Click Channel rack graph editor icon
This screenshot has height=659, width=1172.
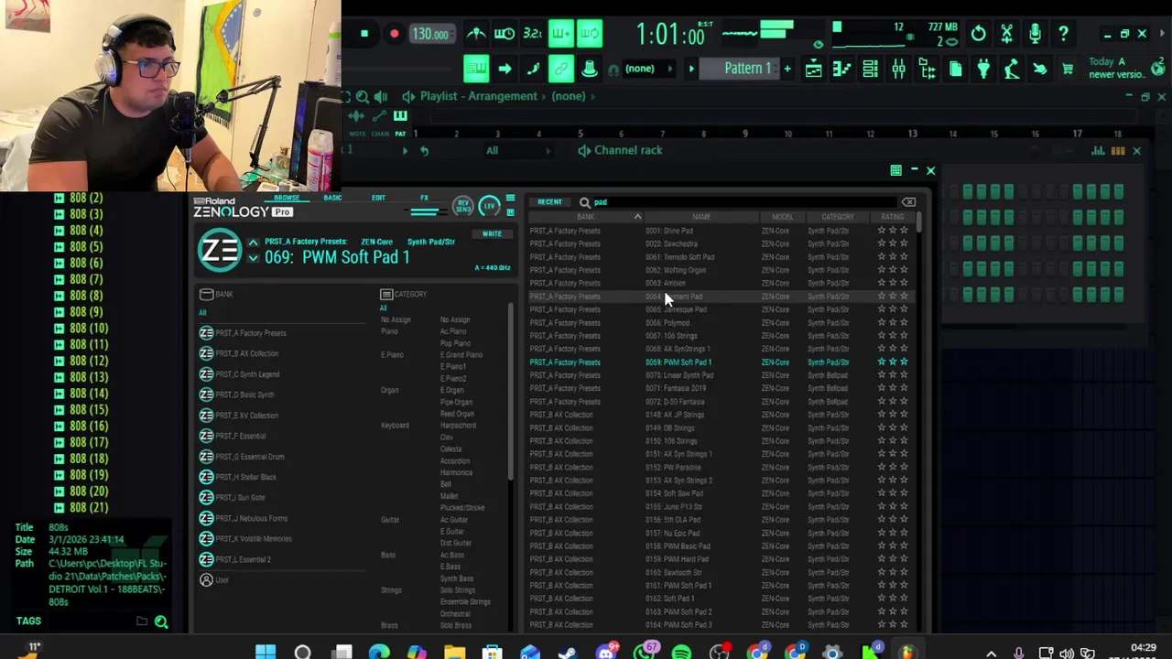coord(1098,150)
